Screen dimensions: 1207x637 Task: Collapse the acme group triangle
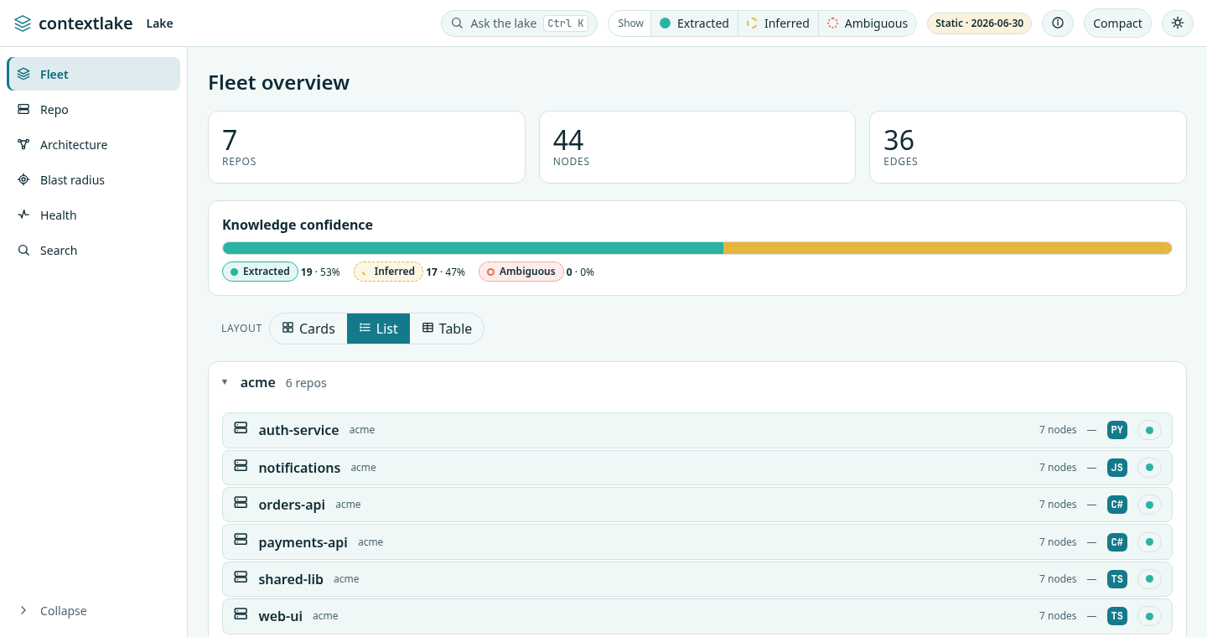[x=225, y=382]
